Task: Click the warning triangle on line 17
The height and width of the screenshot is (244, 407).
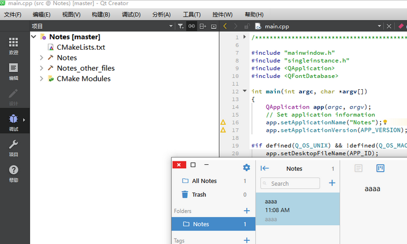Action: pyautogui.click(x=223, y=130)
